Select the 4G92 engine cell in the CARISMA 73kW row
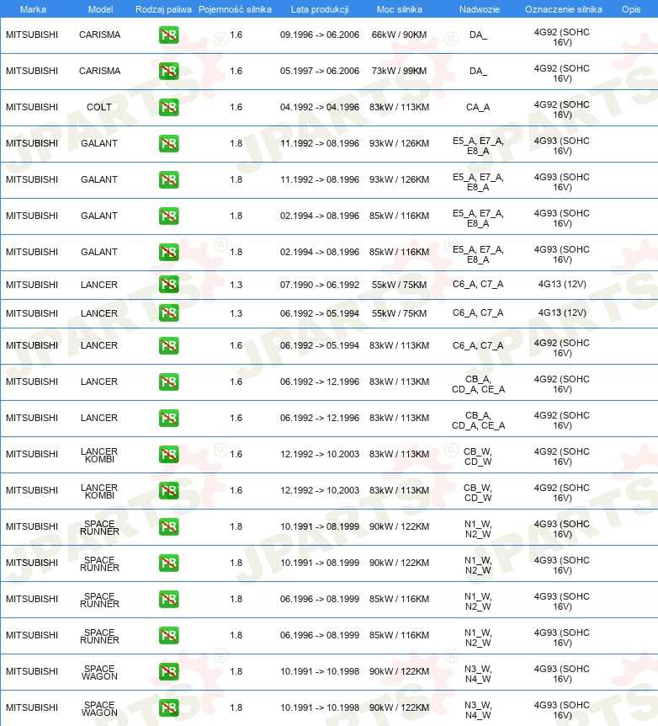Image resolution: width=658 pixels, height=726 pixels. (562, 73)
